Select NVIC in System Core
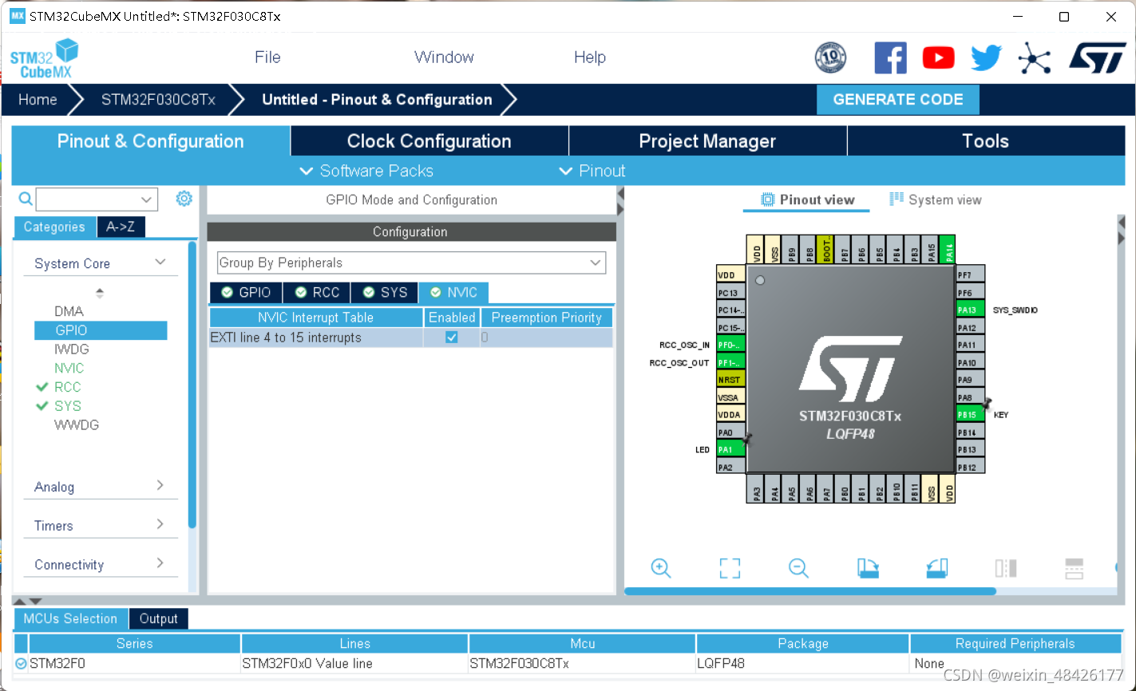The height and width of the screenshot is (691, 1136). [x=69, y=368]
